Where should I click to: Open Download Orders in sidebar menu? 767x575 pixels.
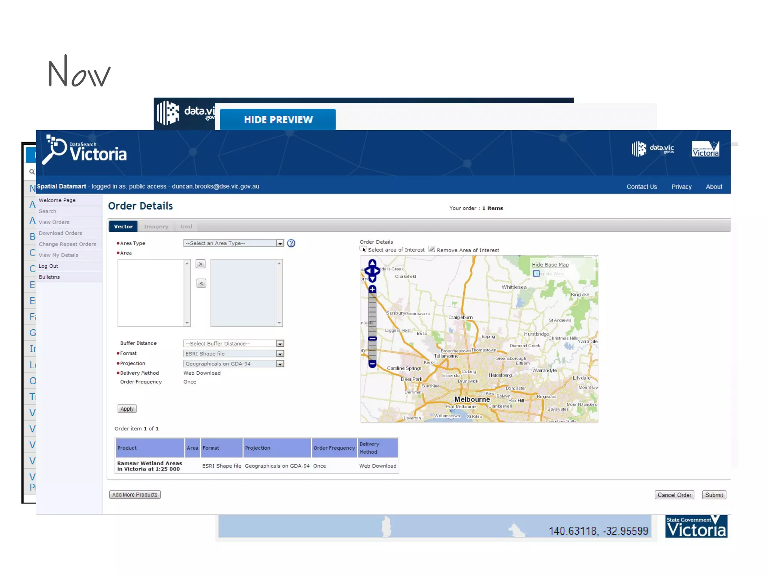tap(60, 233)
